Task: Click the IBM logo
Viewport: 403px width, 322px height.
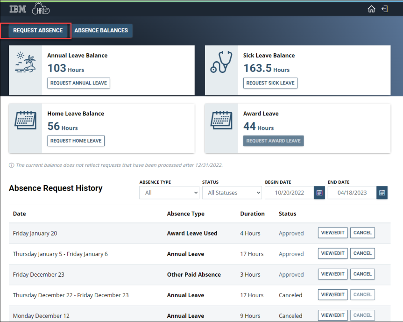Action: point(18,9)
